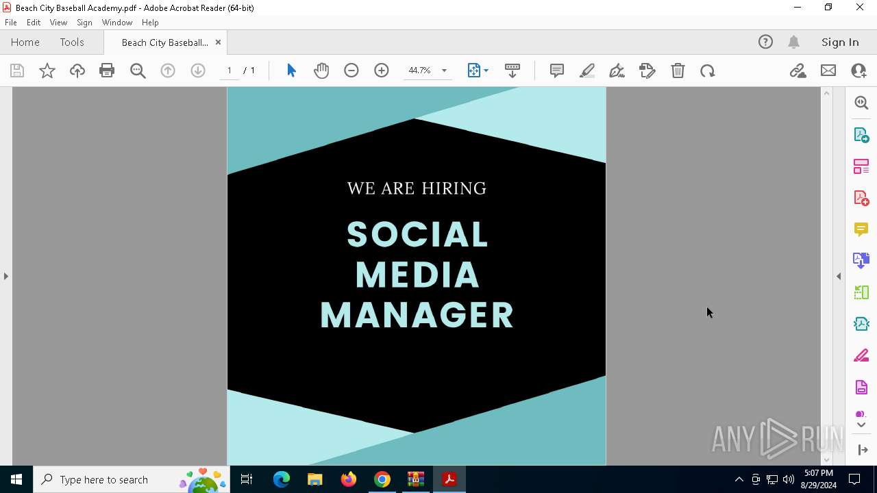Screen dimensions: 877x493
Task: Launch Firefox from taskbar
Action: pos(349,479)
